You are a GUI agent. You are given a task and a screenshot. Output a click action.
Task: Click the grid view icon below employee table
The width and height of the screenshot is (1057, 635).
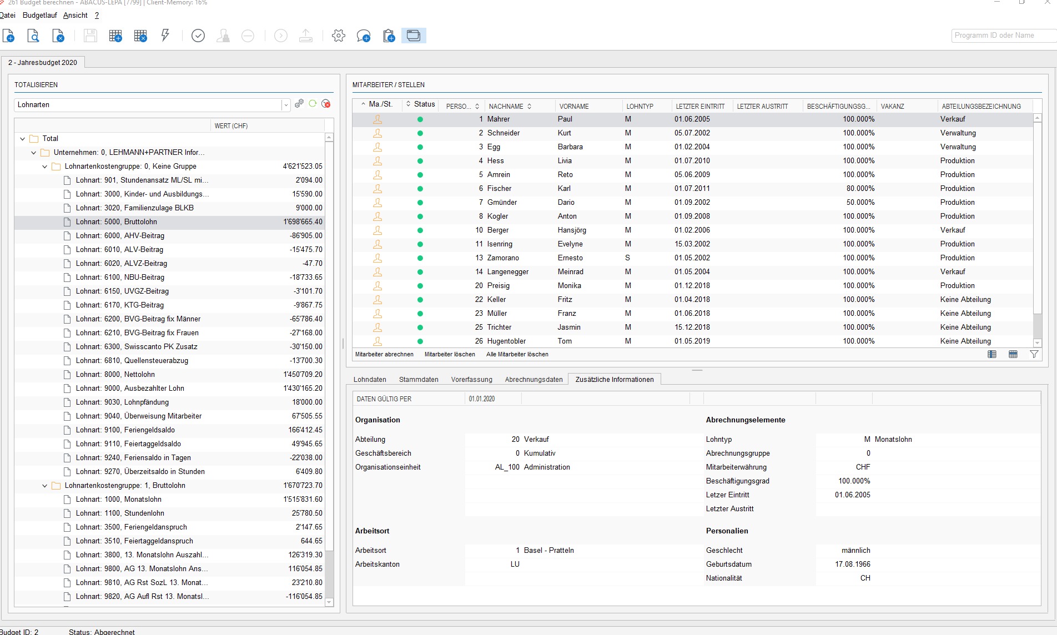[x=1013, y=354]
